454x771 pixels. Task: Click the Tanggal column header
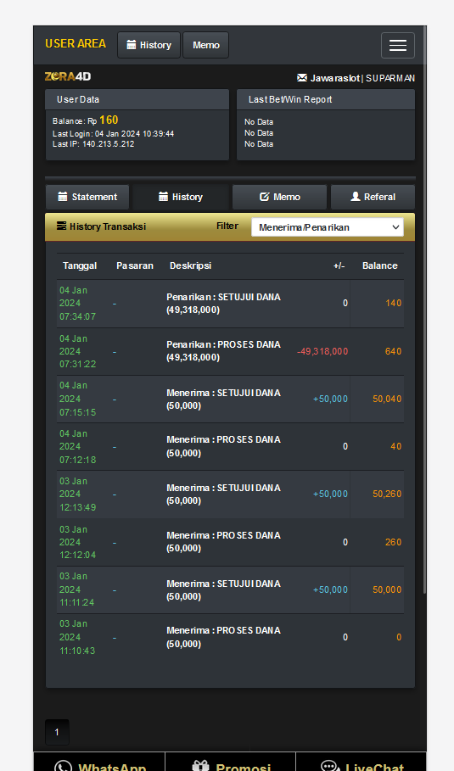pyautogui.click(x=80, y=265)
